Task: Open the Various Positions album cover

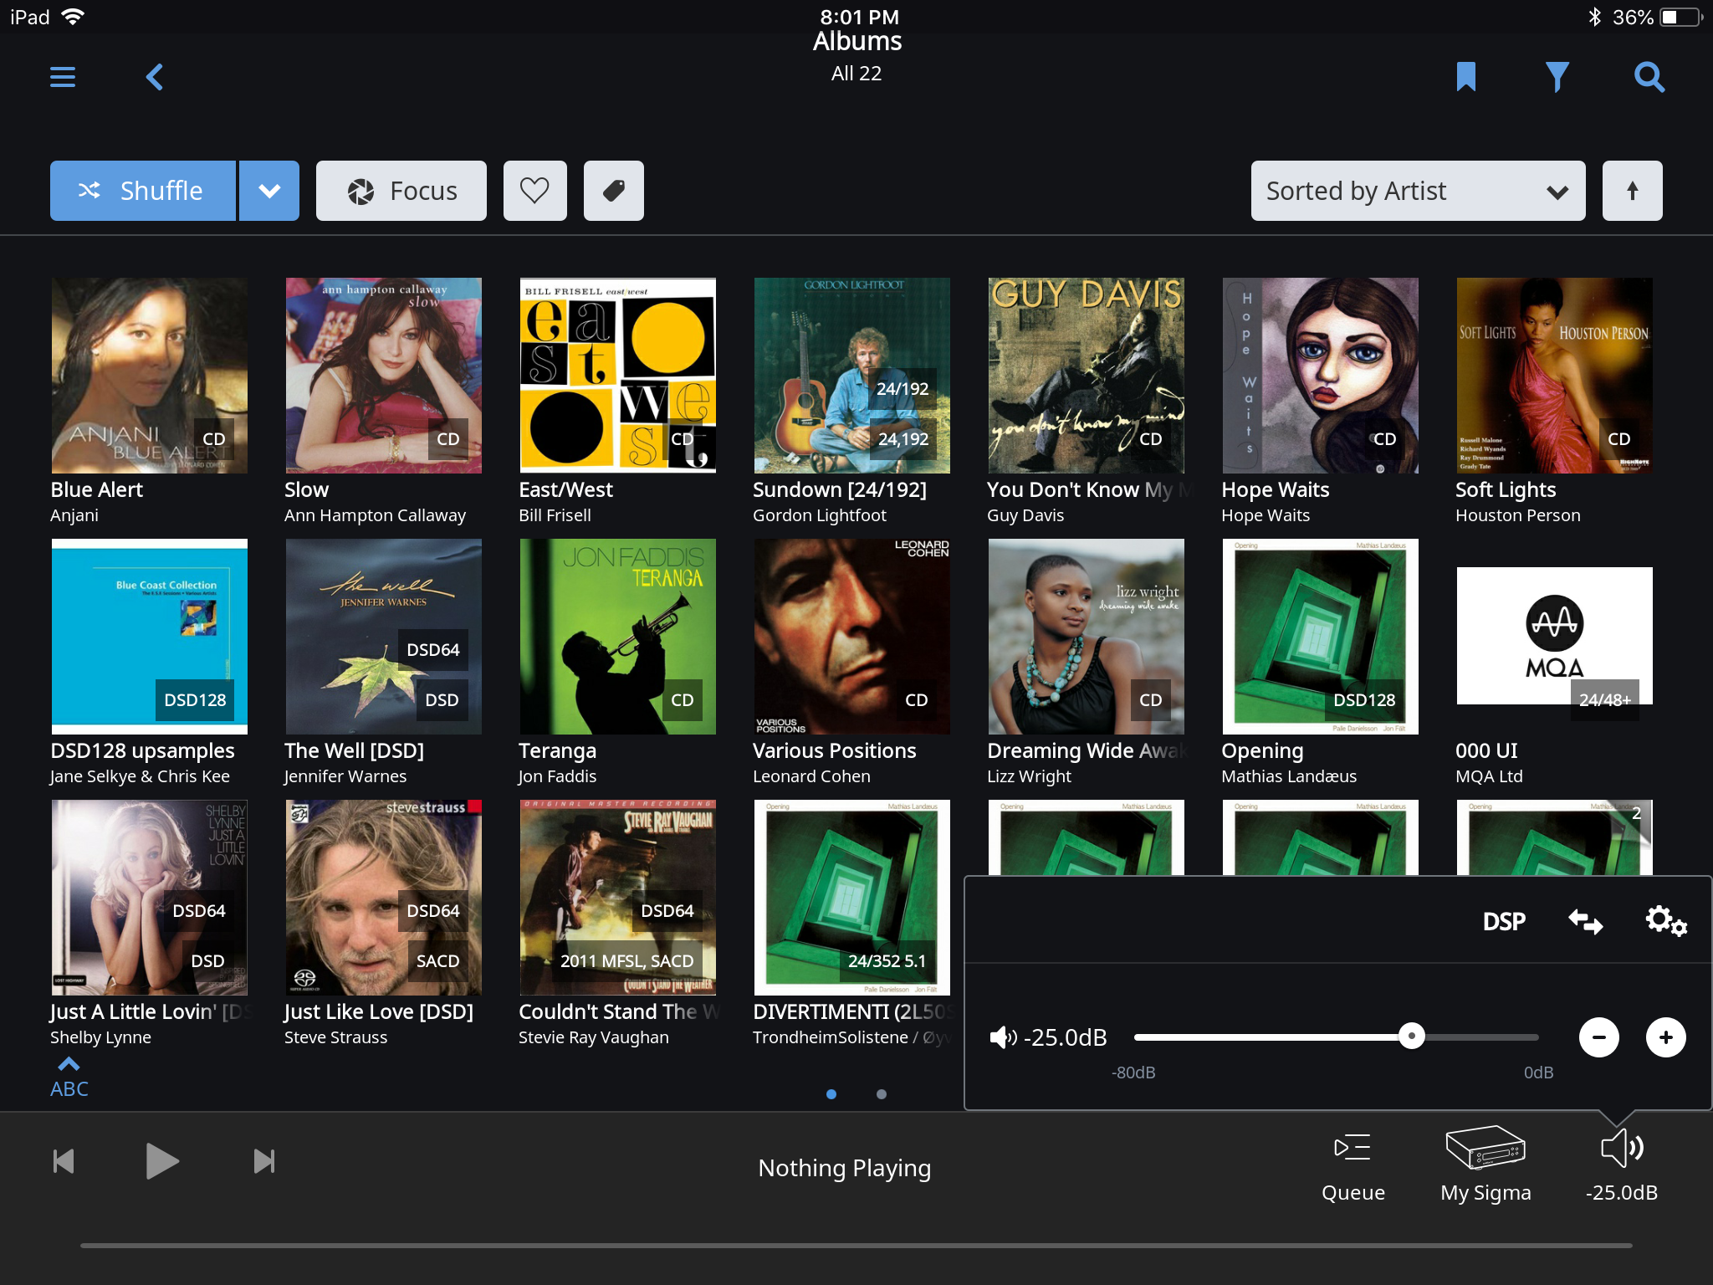Action: click(x=851, y=637)
